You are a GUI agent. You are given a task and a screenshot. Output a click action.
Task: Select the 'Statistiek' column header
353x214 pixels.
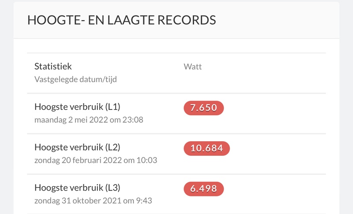[x=53, y=67]
